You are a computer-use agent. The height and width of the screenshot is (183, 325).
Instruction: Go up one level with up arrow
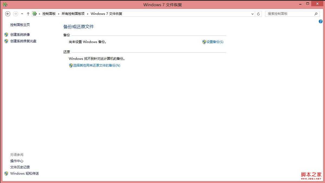click(x=28, y=14)
